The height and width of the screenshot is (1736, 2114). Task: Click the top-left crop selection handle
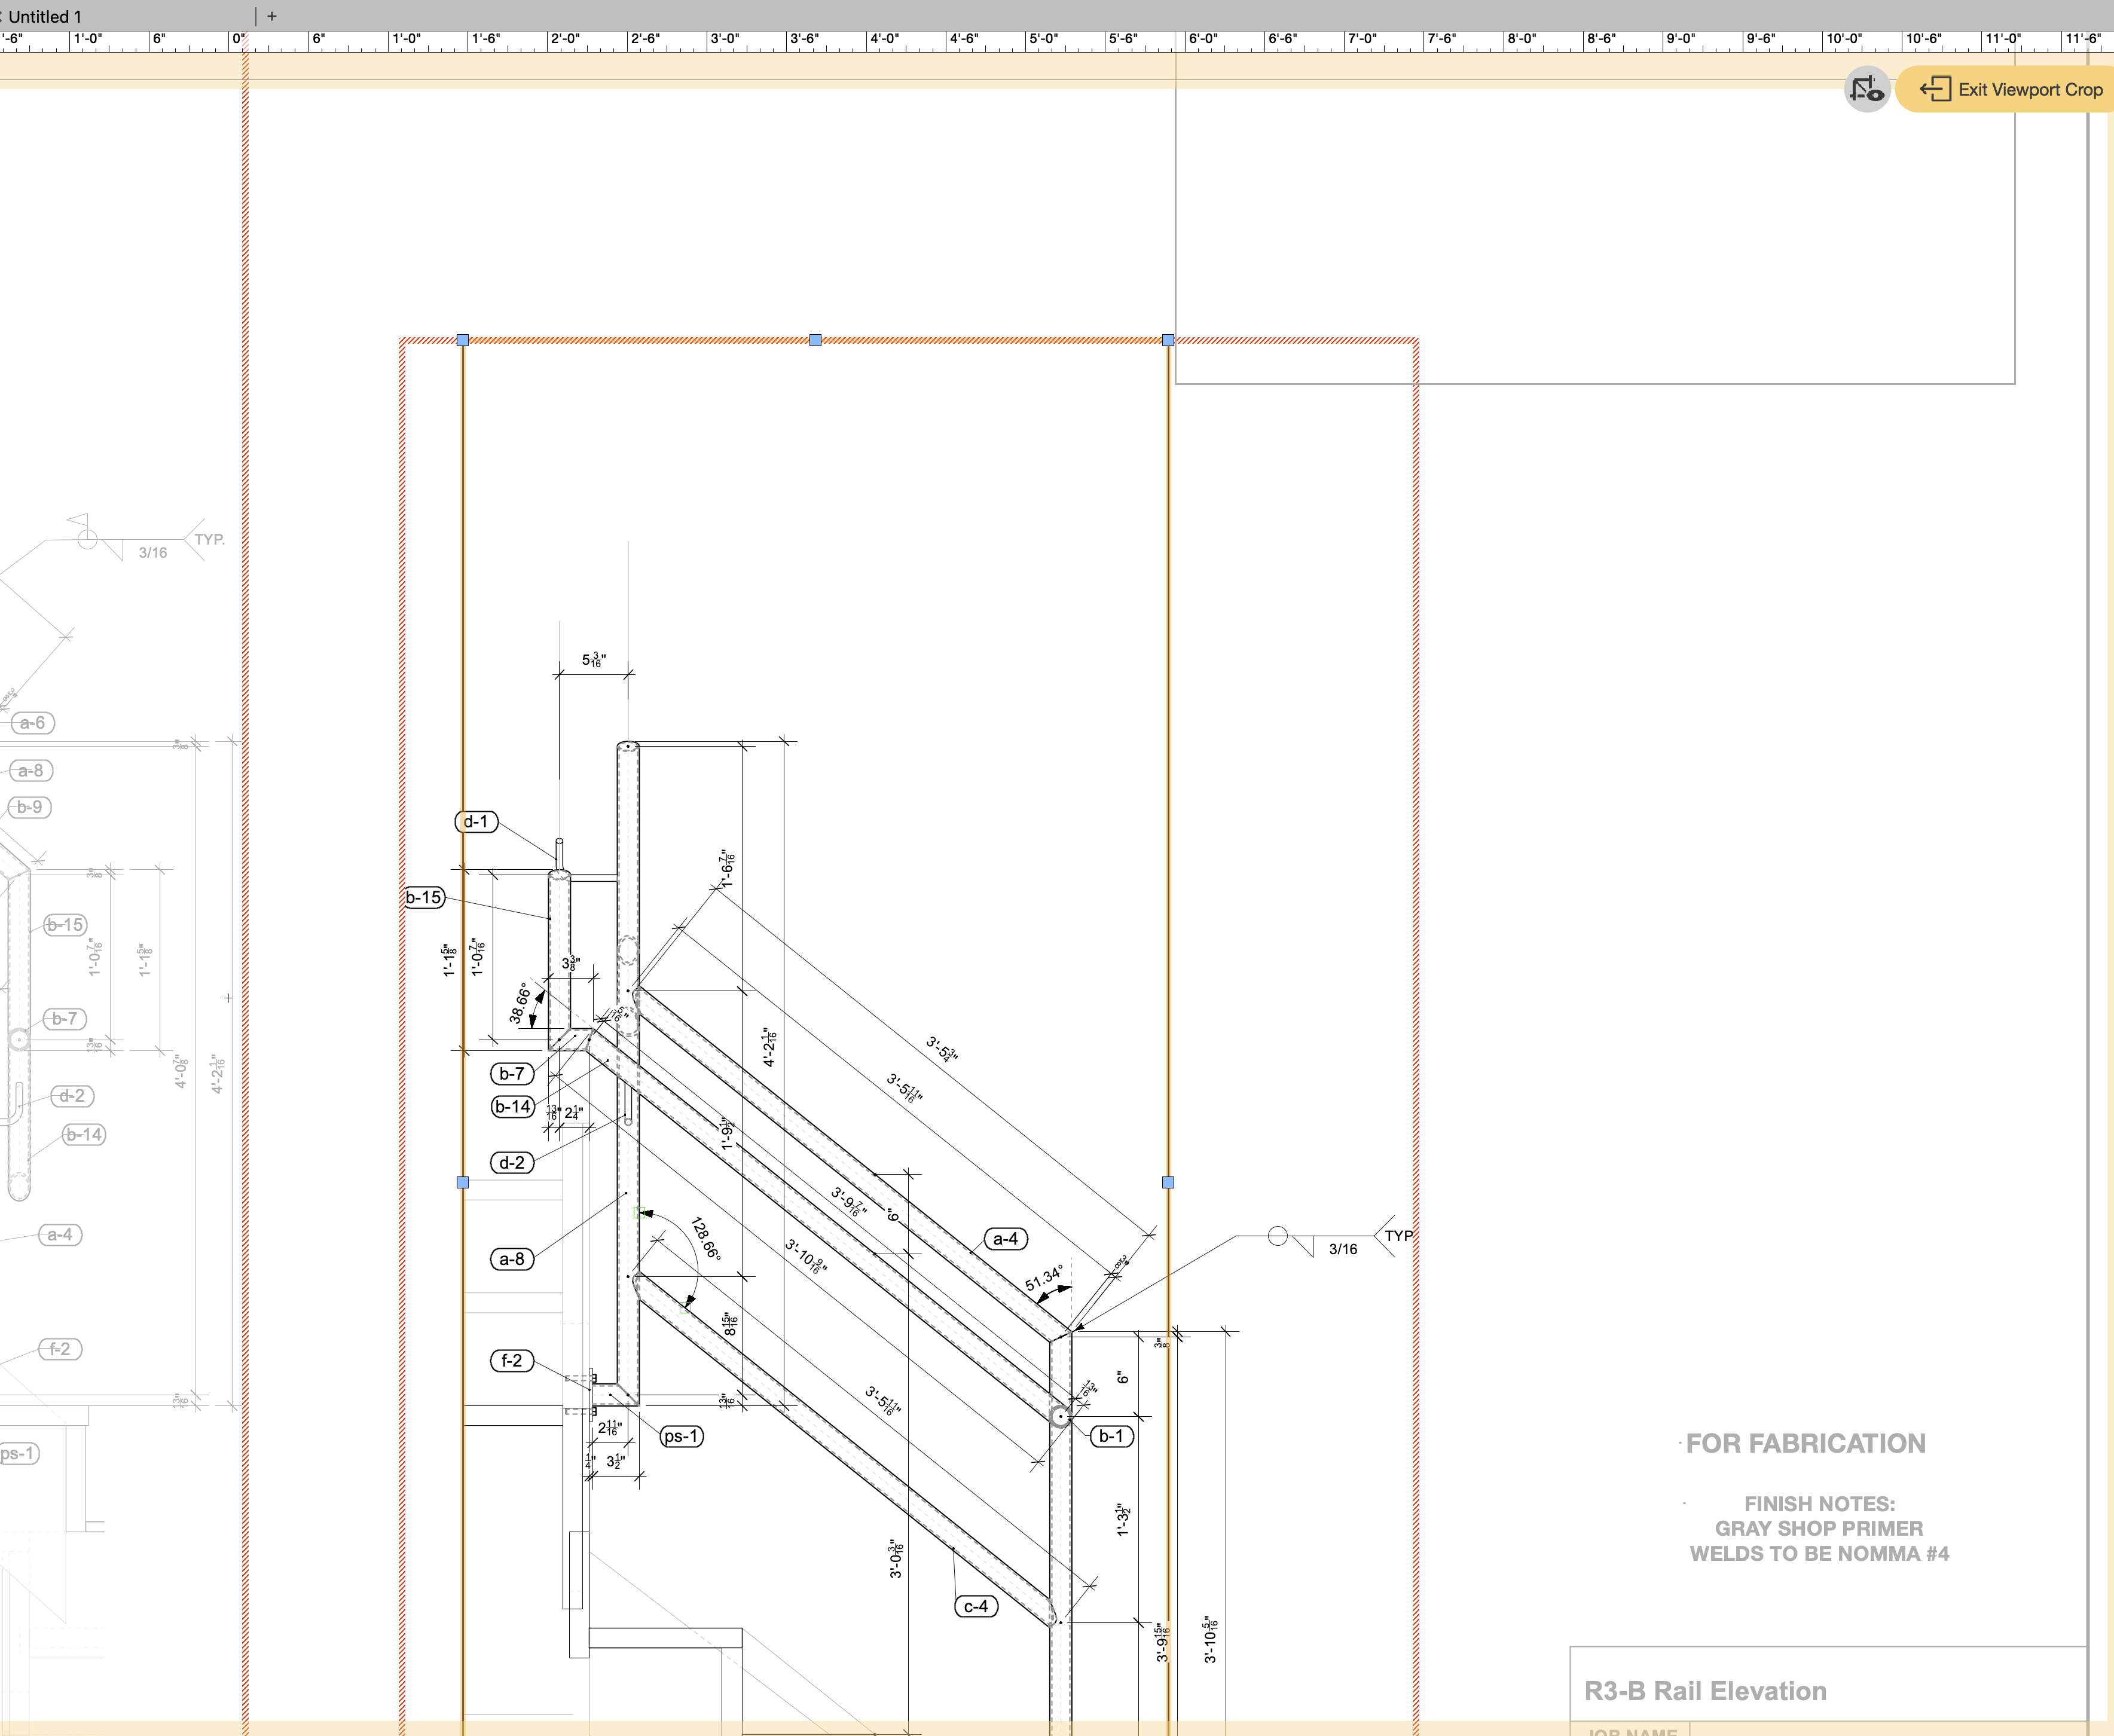[x=463, y=340]
